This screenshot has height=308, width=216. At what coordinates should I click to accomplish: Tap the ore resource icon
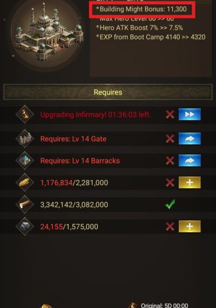tap(24, 226)
